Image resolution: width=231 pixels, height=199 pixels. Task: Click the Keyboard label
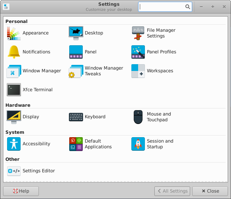[95, 117]
